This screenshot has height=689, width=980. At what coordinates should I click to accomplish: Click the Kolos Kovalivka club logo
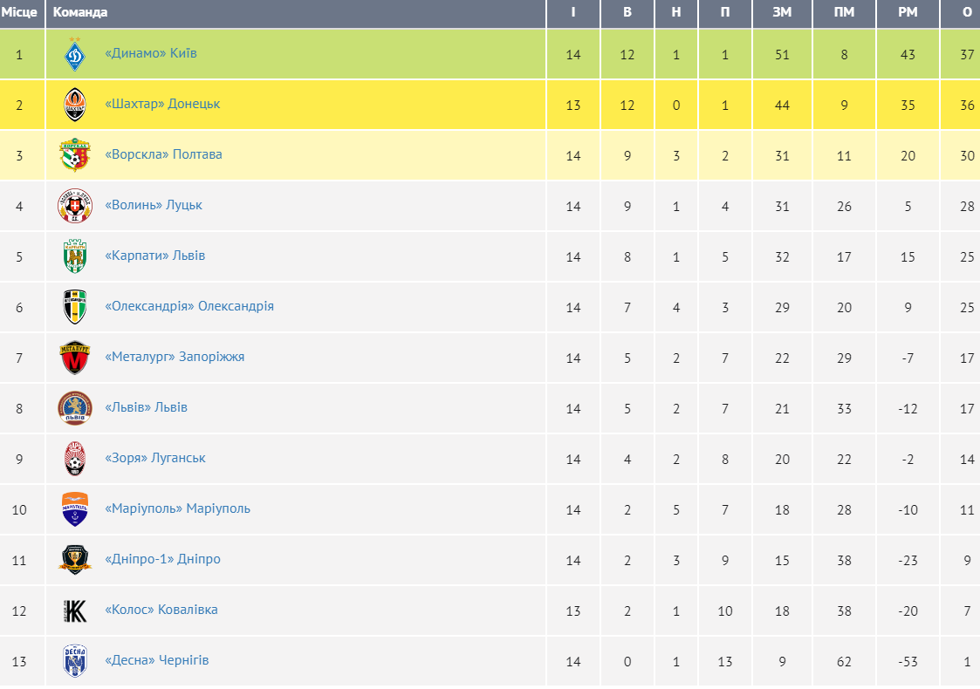pos(75,611)
